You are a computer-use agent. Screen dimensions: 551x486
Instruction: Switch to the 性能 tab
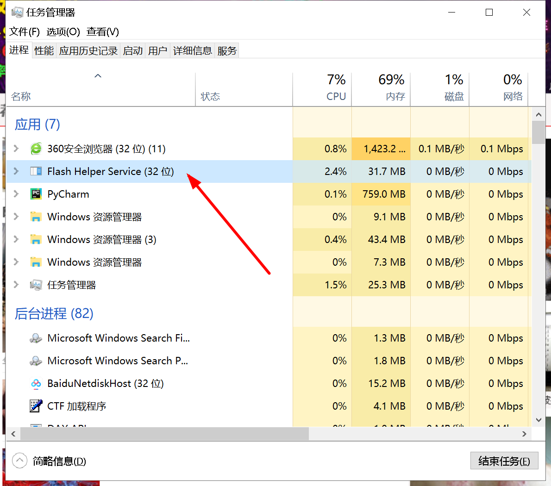(44, 51)
